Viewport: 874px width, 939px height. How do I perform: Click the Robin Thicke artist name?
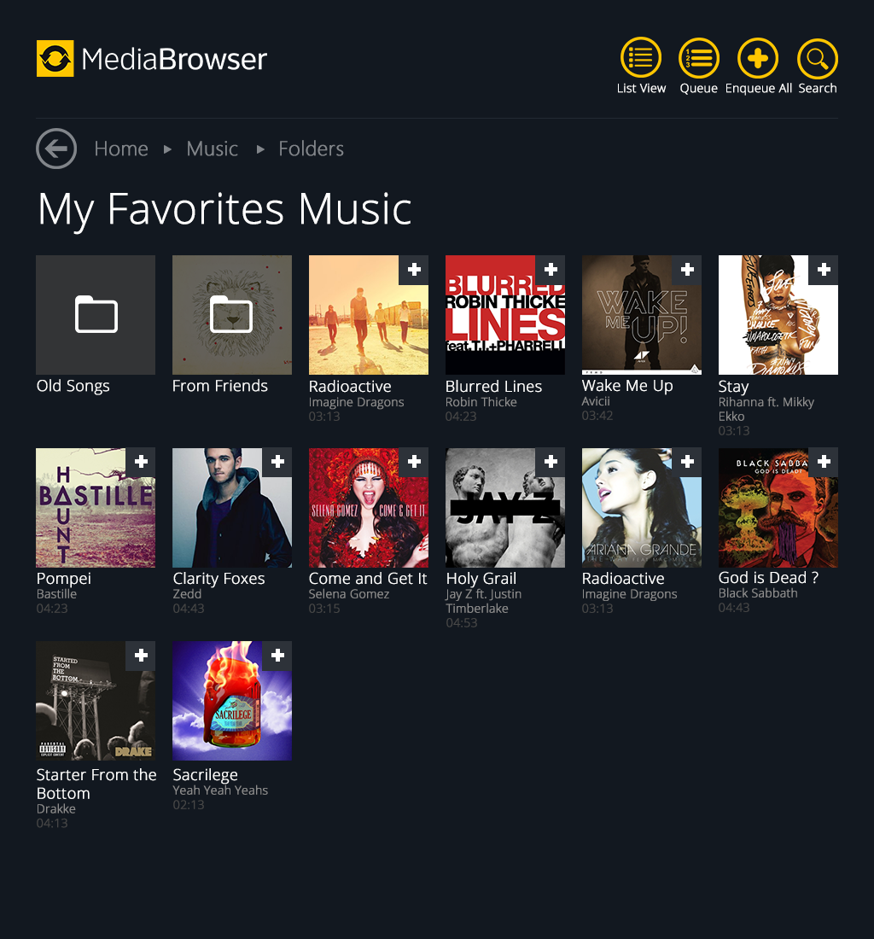coord(481,402)
